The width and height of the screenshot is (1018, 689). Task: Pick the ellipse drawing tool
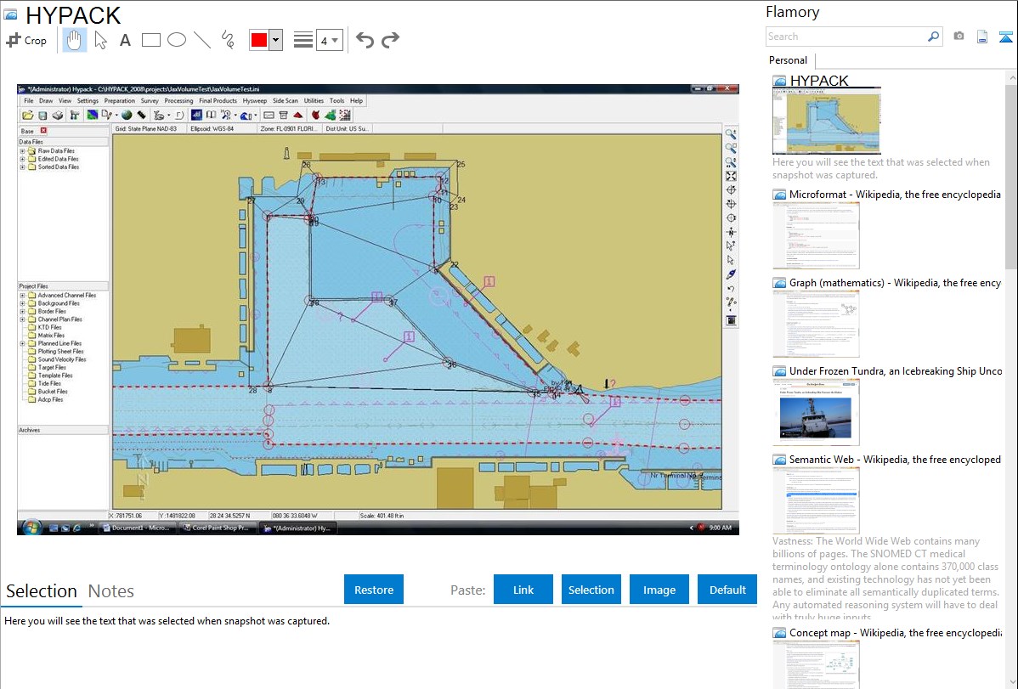pos(177,40)
